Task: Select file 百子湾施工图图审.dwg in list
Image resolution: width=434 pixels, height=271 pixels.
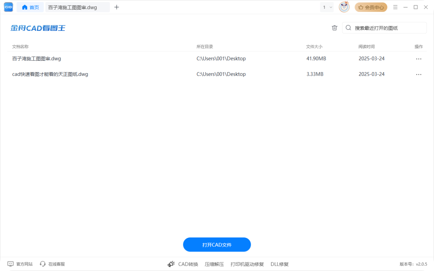Action: (x=37, y=59)
